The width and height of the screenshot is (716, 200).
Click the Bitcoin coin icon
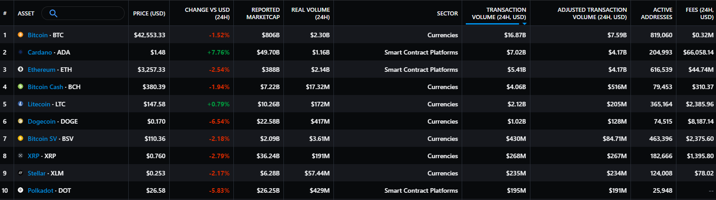click(x=20, y=35)
